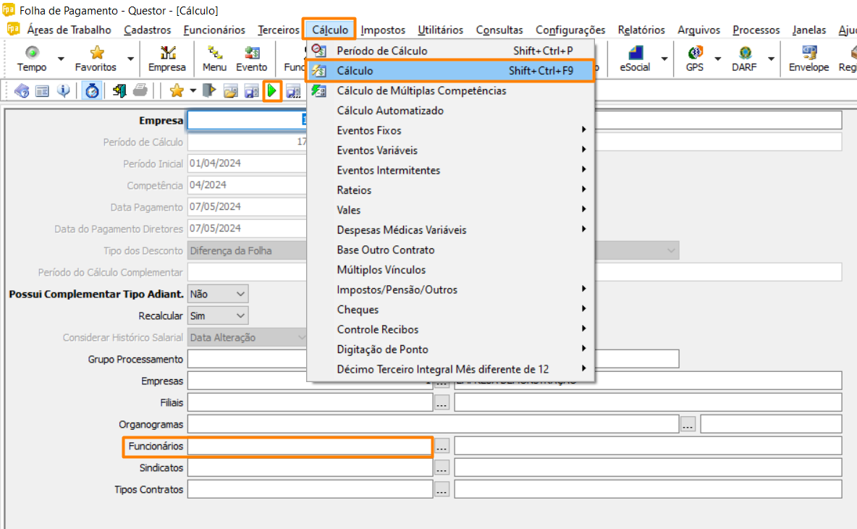The height and width of the screenshot is (529, 857).
Task: Click the GPS toolbar button
Action: coord(695,59)
